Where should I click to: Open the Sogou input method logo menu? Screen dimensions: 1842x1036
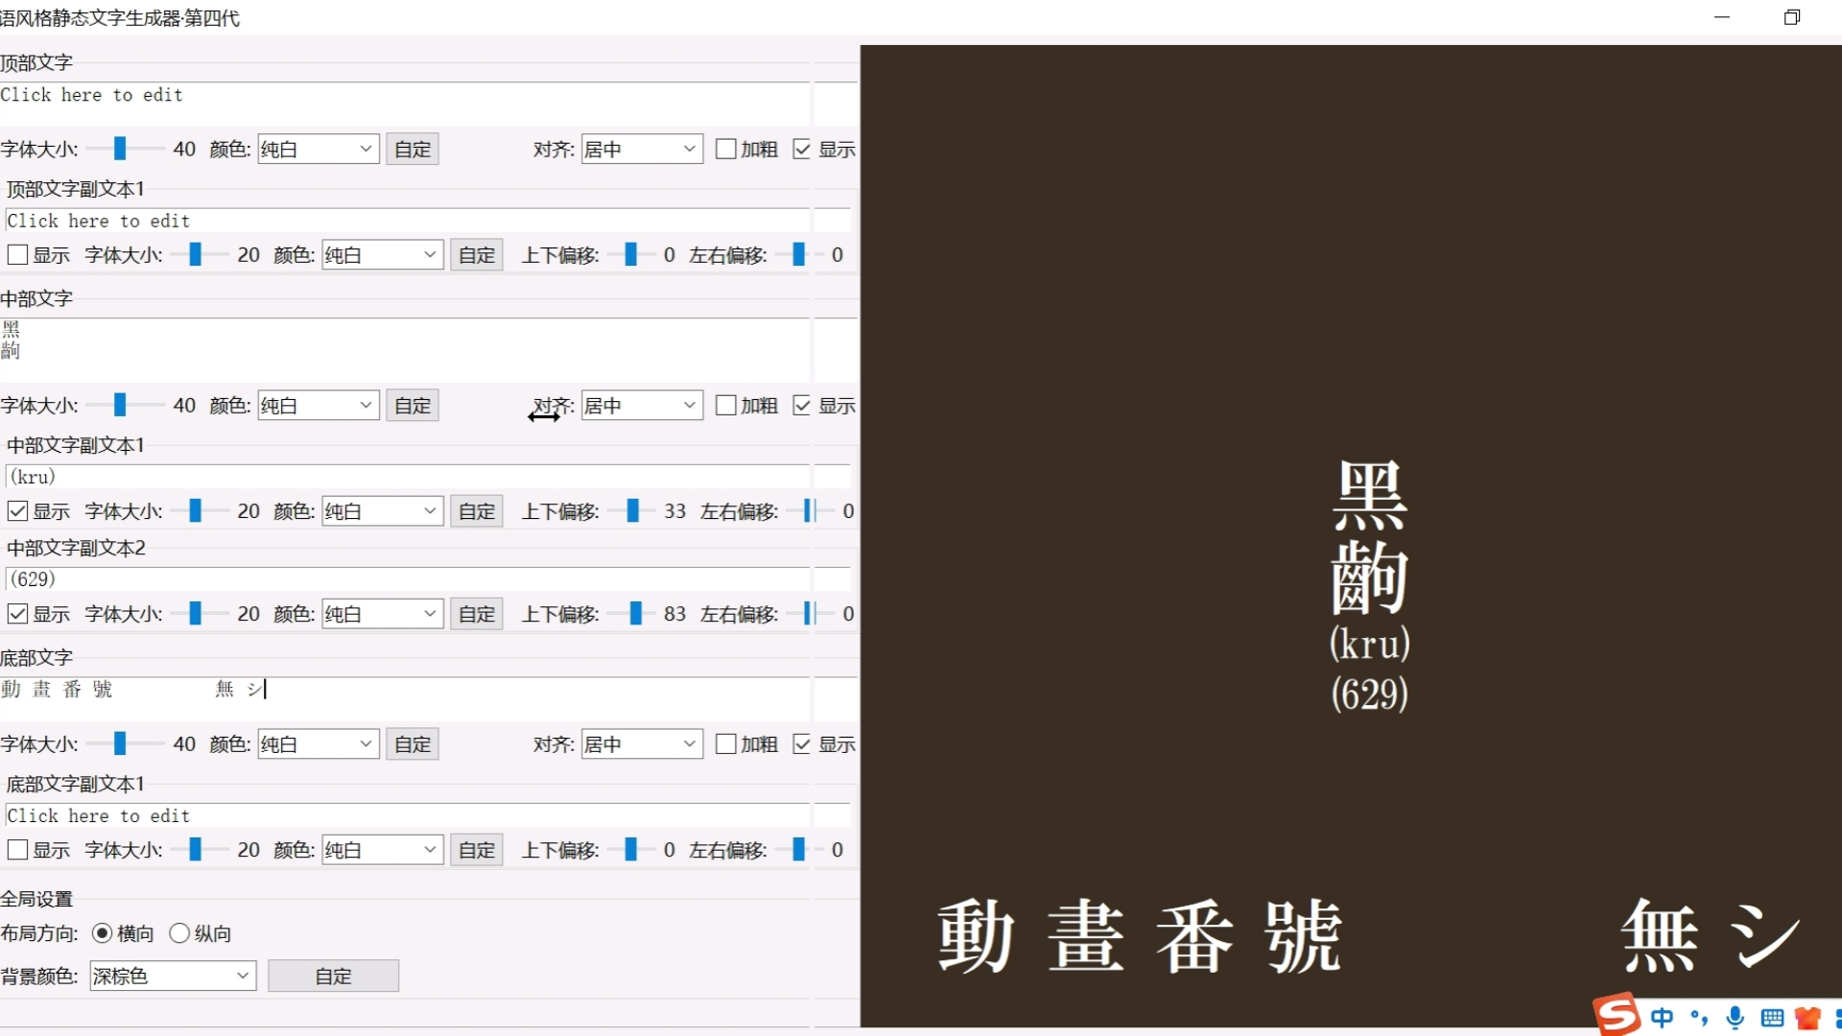point(1618,1015)
